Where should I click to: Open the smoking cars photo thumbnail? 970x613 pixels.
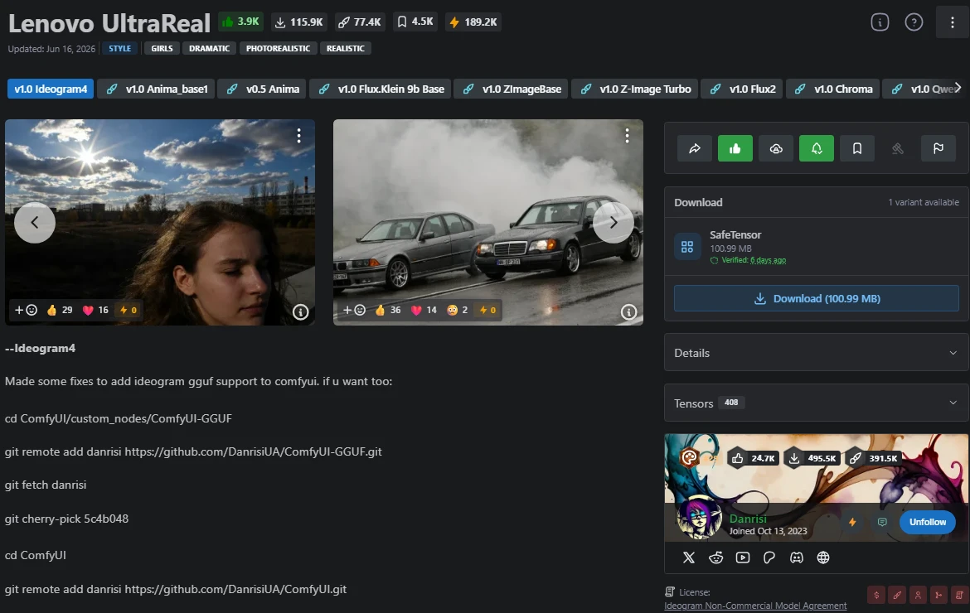(x=488, y=222)
